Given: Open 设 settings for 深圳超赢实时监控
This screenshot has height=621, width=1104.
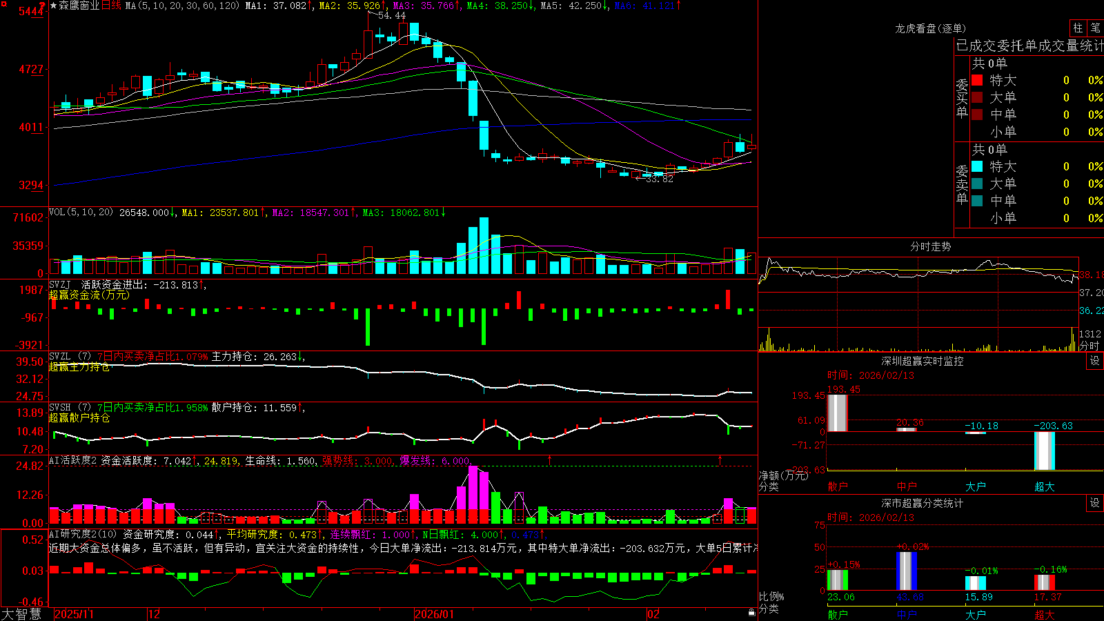Looking at the screenshot, I should pyautogui.click(x=1095, y=361).
